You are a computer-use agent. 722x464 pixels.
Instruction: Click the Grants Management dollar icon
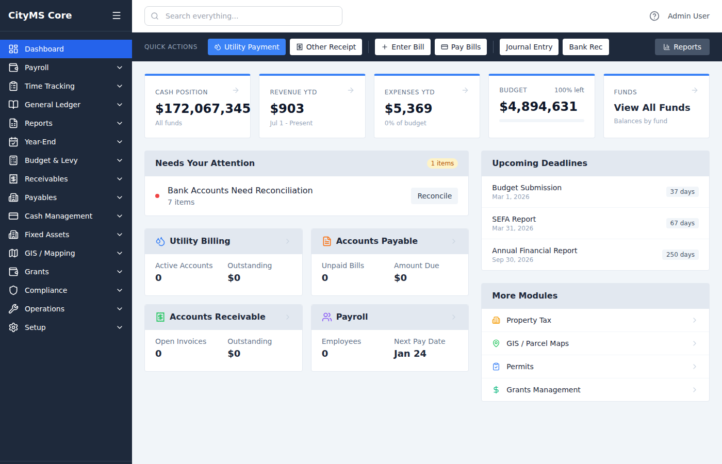click(496, 389)
